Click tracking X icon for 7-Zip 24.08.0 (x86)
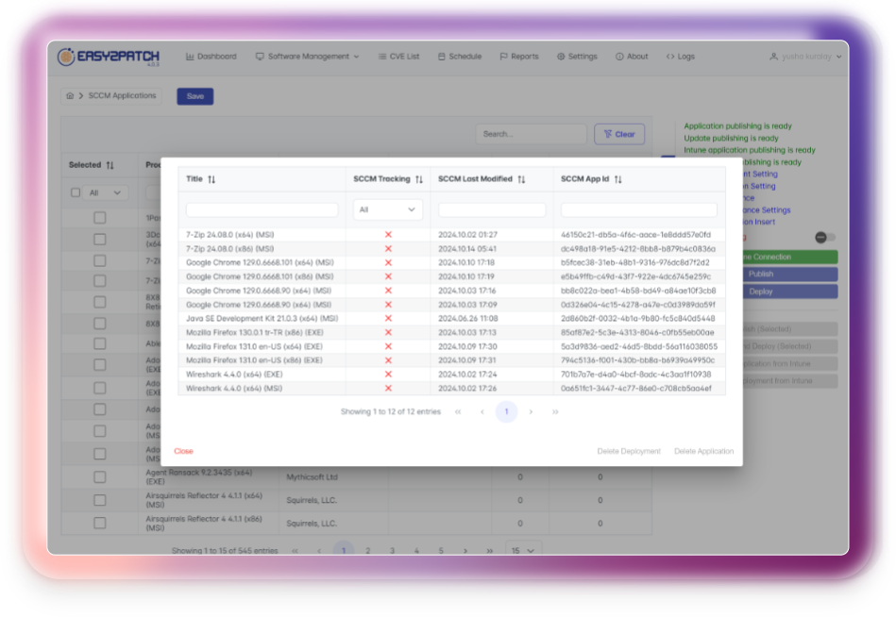The height and width of the screenshot is (617, 896). (x=388, y=249)
